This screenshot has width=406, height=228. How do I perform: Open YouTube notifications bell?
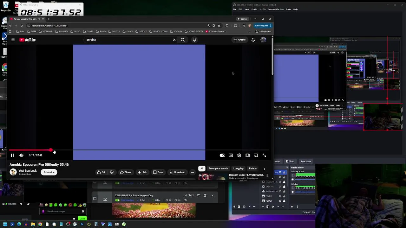(253, 40)
